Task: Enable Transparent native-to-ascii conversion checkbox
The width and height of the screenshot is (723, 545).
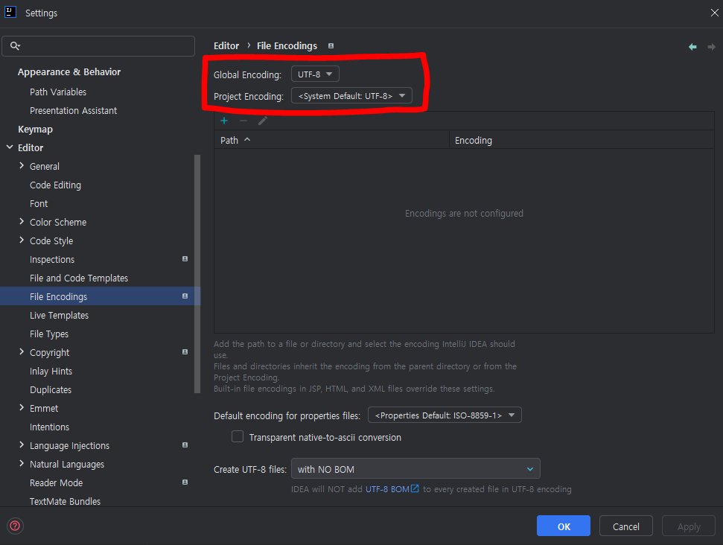Action: (x=238, y=437)
